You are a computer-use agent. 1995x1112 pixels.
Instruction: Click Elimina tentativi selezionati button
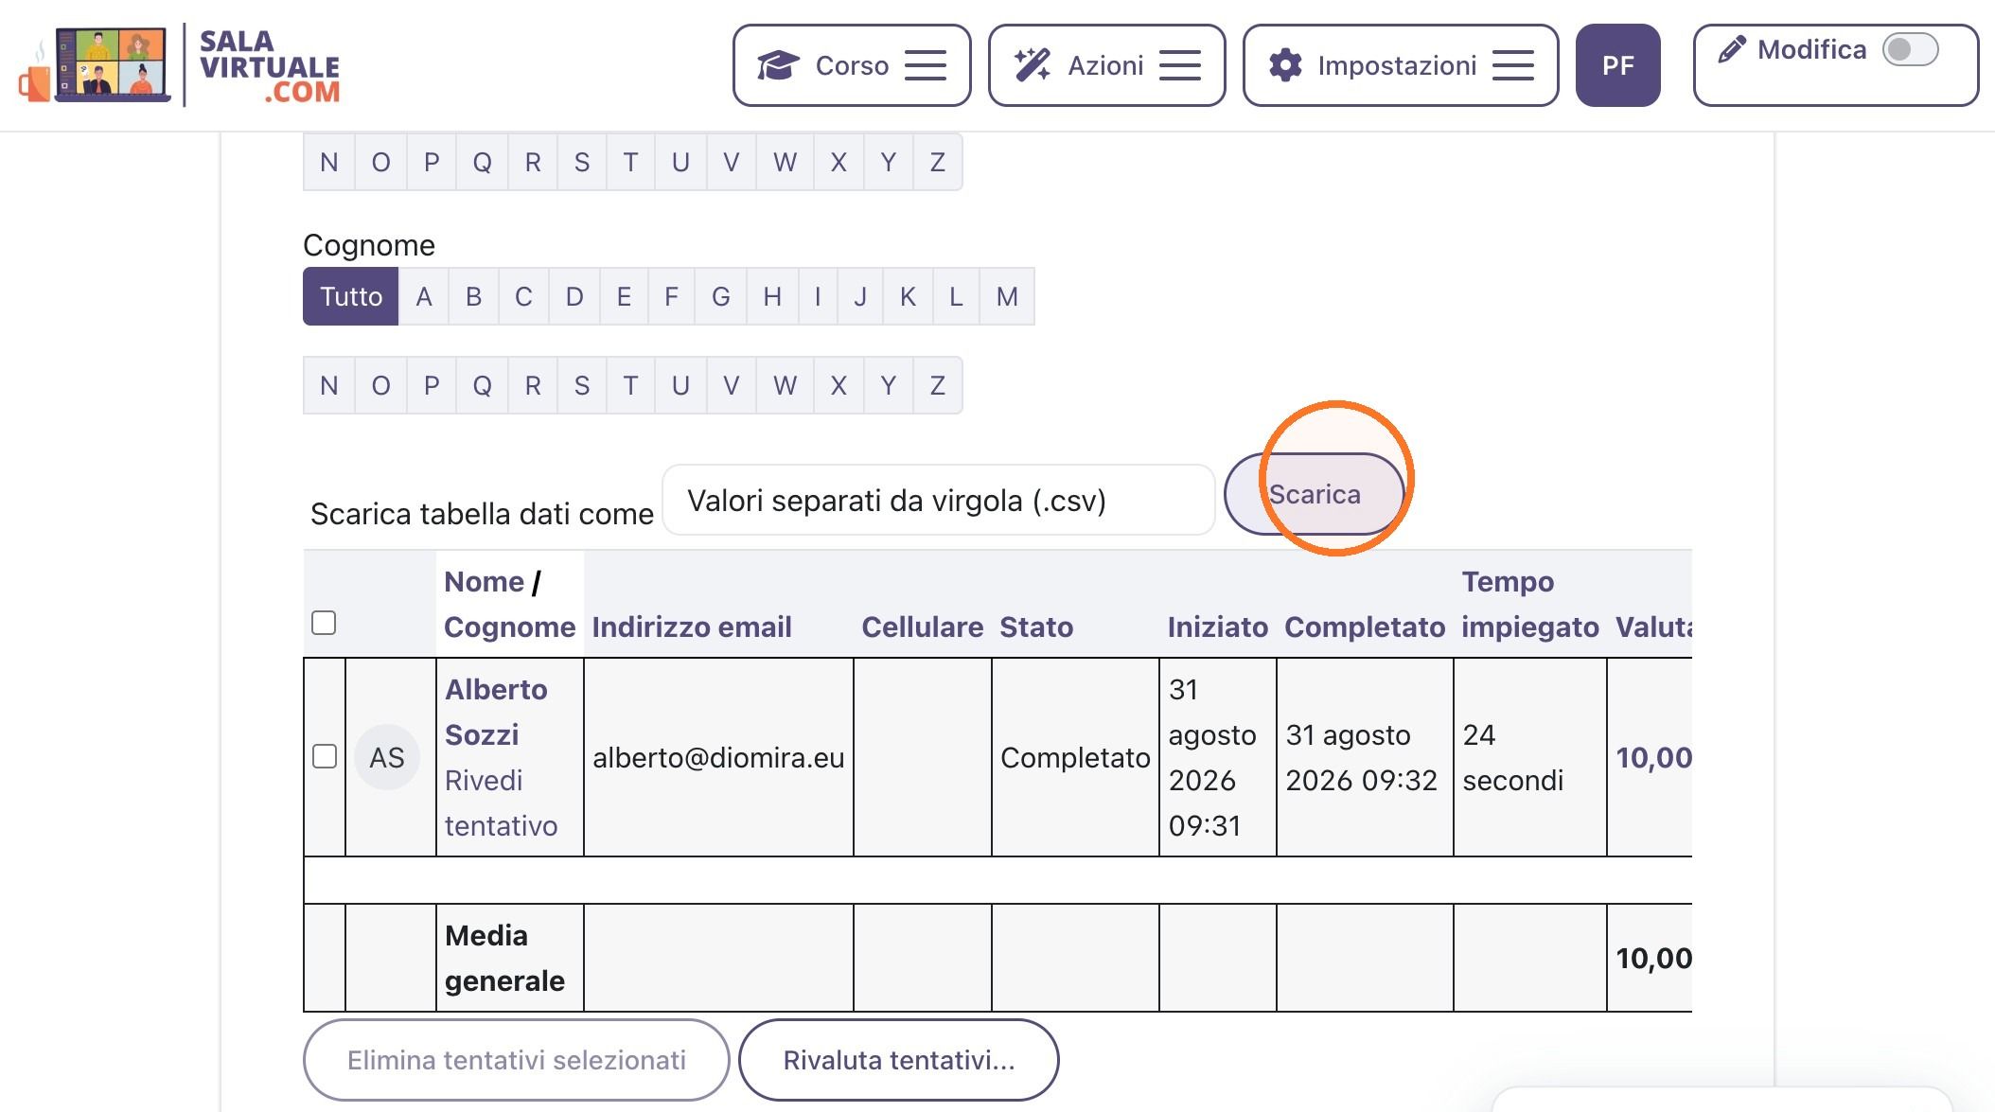coord(517,1060)
